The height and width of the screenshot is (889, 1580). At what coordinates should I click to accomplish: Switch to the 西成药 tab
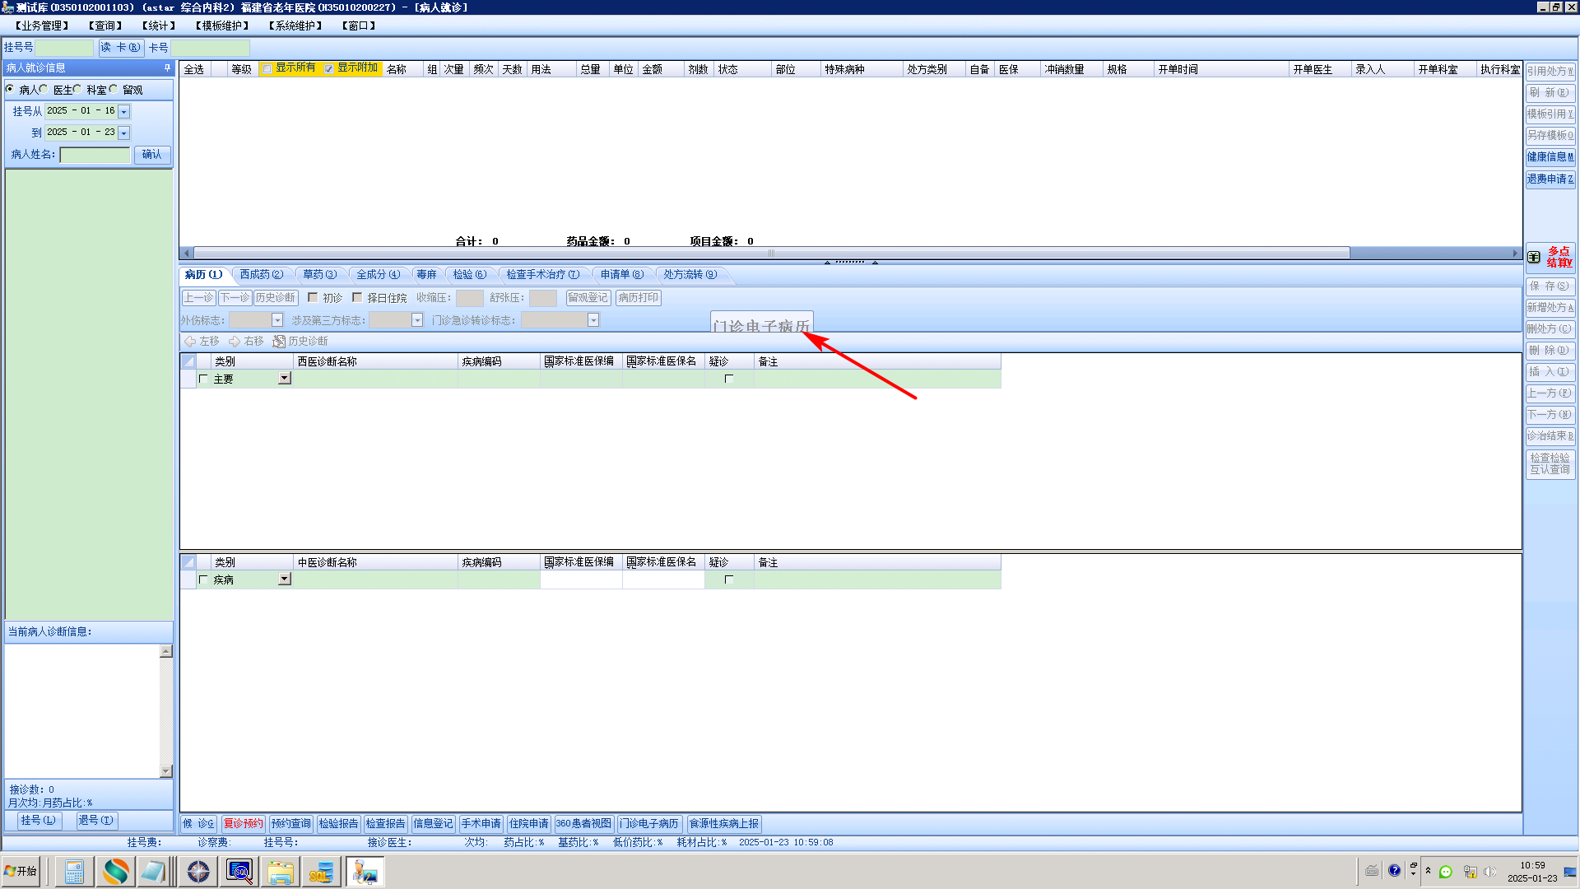[x=260, y=274]
